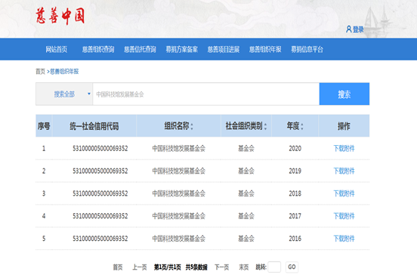Click row number 4 in the table
Viewport: 417px width, 278px height.
44,216
